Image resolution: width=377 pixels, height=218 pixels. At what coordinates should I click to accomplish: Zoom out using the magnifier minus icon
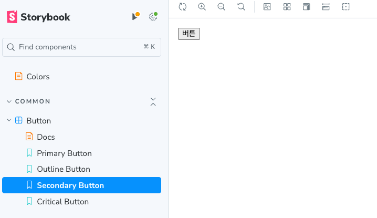coord(221,7)
